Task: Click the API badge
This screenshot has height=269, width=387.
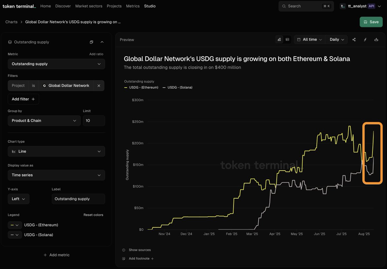Action: [371, 6]
